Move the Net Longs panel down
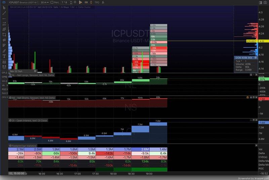The height and width of the screenshot is (180, 269). coord(252,75)
